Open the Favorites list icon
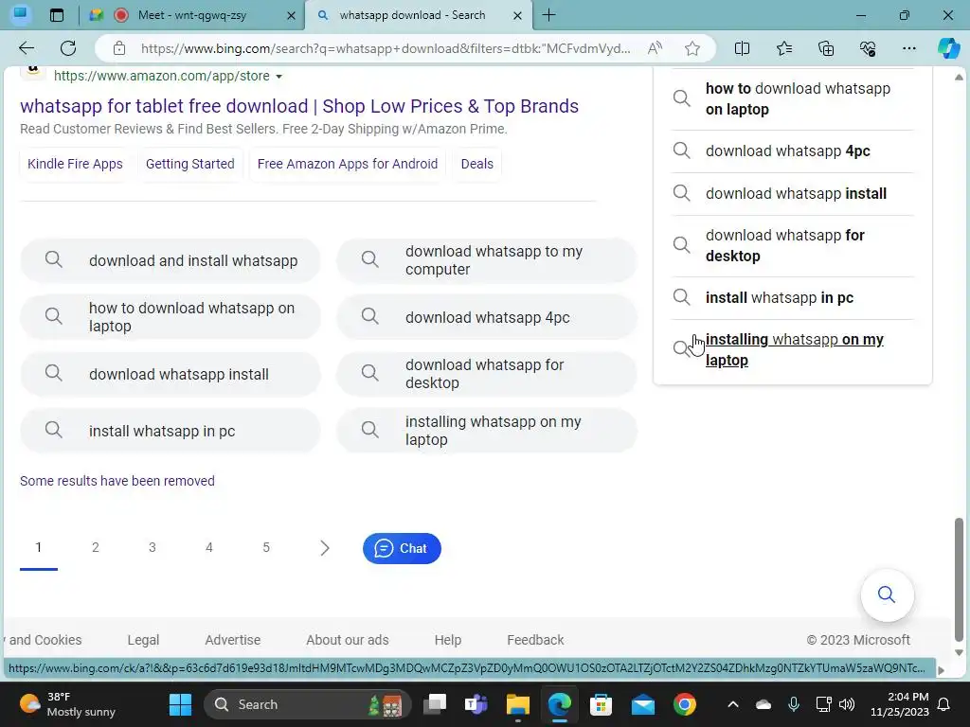970x727 pixels. [x=783, y=48]
